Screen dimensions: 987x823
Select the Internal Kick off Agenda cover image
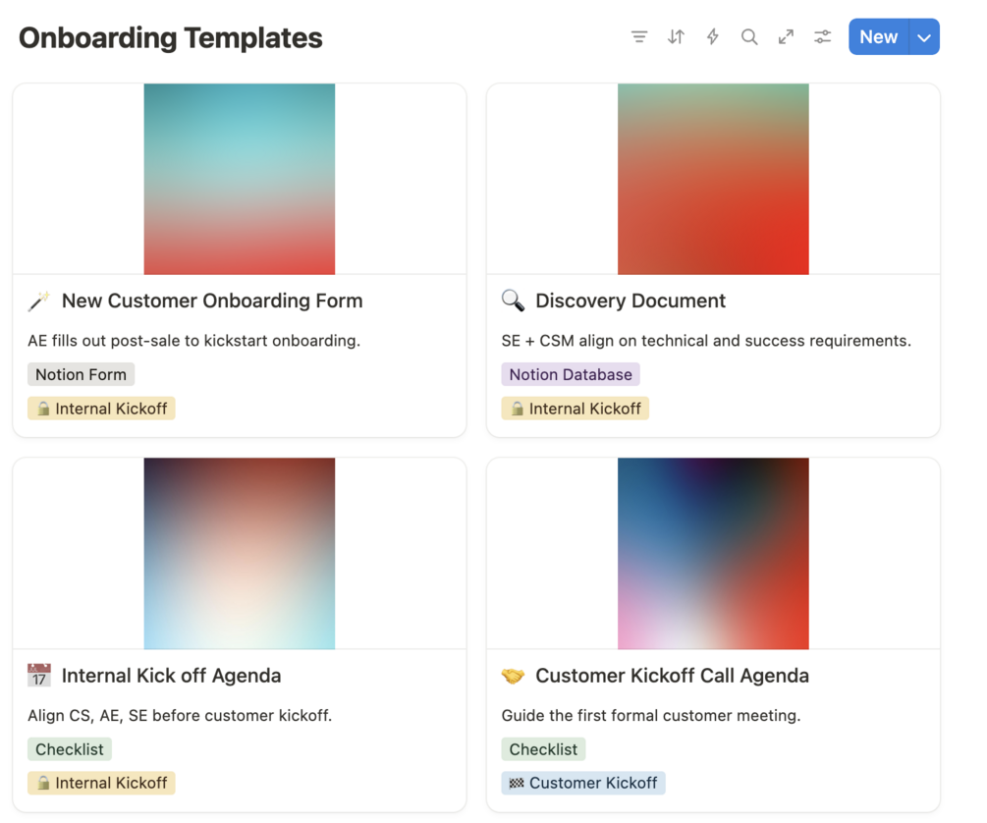coord(240,553)
